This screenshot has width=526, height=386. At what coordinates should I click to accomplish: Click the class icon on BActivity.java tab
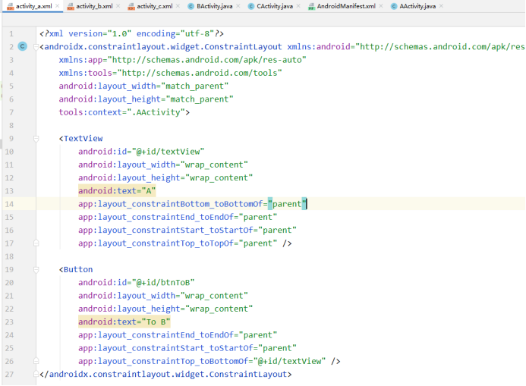pos(191,6)
